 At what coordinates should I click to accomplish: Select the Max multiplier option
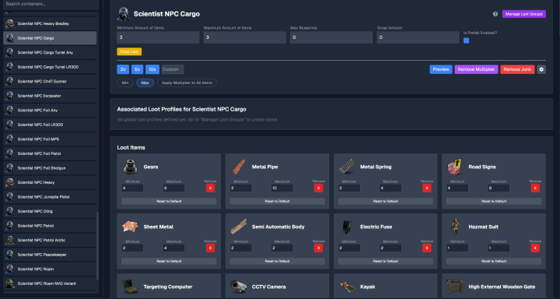click(x=145, y=83)
